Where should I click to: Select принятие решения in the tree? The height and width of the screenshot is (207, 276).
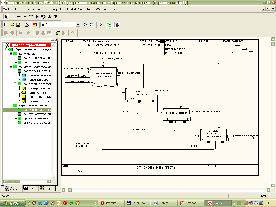tap(36, 119)
